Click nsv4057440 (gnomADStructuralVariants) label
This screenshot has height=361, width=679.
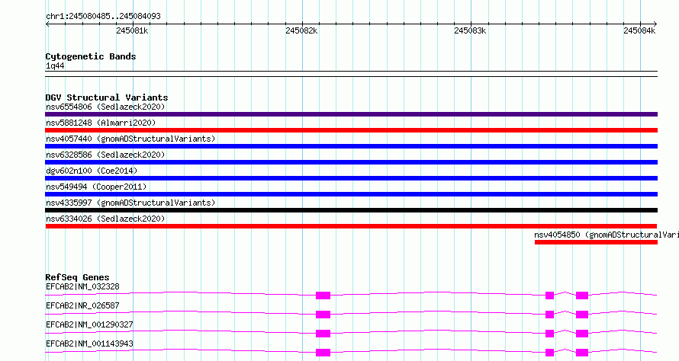click(x=130, y=139)
